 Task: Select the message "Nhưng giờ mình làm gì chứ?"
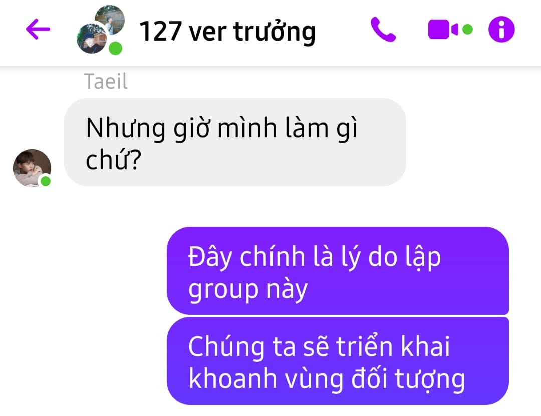235,142
